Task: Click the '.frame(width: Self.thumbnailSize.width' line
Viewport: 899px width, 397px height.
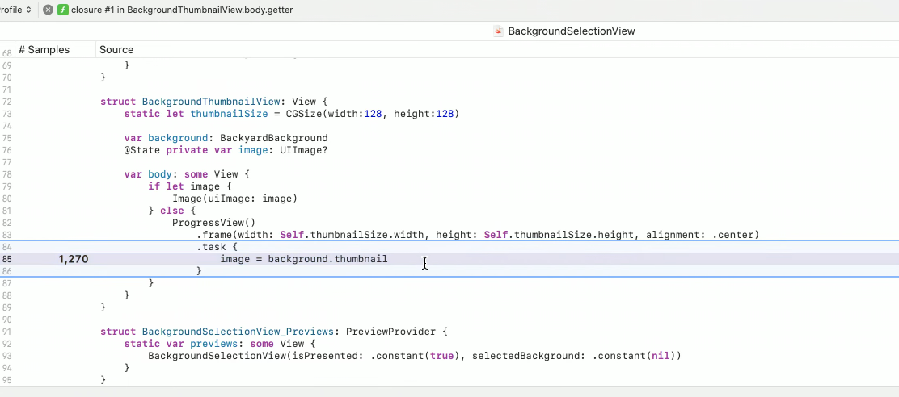Action: coord(478,235)
